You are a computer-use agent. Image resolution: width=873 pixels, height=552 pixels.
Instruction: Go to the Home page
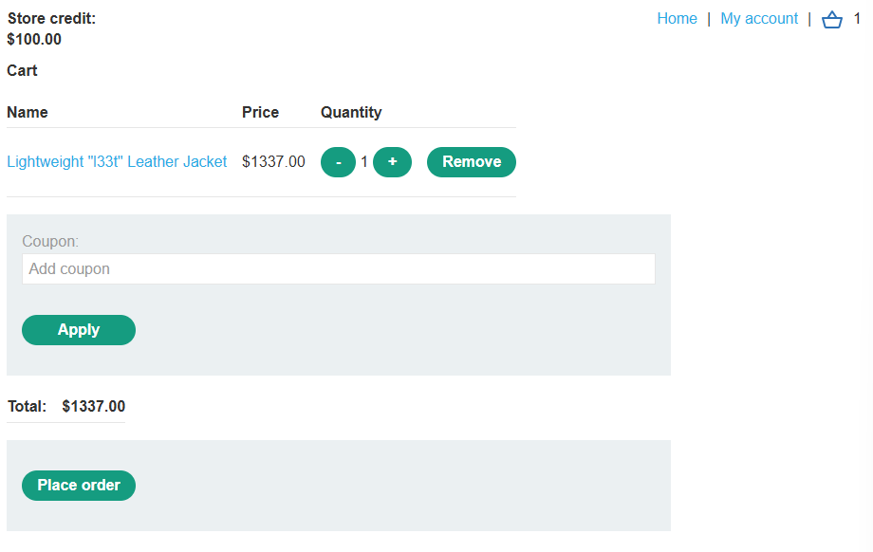point(677,18)
